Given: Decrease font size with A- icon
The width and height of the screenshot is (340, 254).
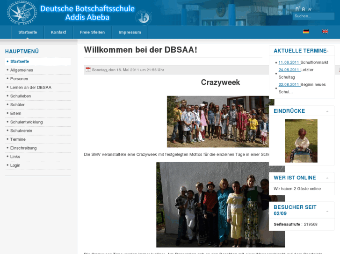Looking at the screenshot, I should [x=310, y=9].
